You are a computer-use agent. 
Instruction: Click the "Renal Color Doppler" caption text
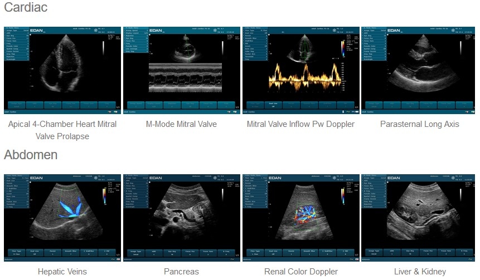click(300, 272)
